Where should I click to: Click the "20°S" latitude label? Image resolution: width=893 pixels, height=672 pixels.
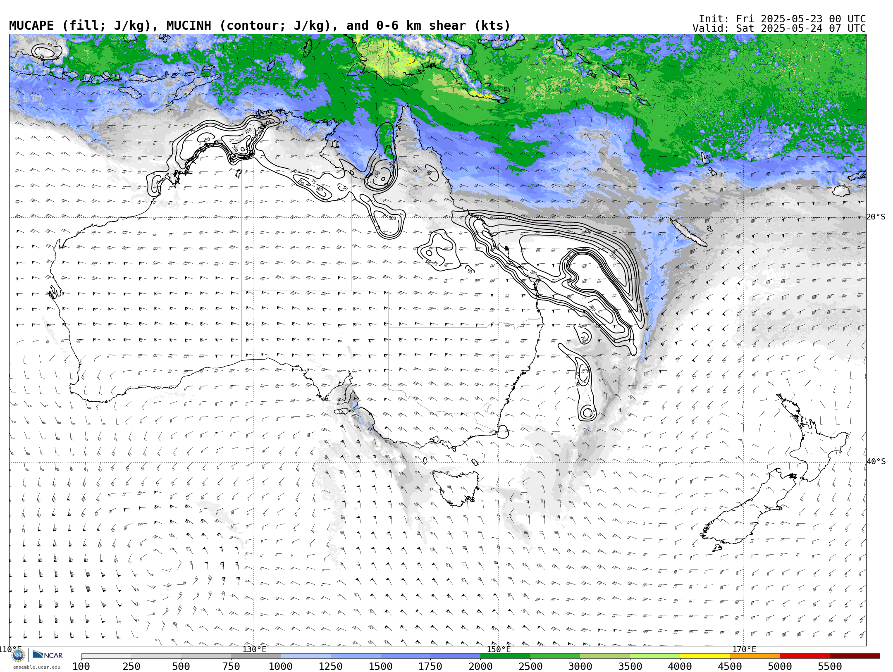(876, 217)
